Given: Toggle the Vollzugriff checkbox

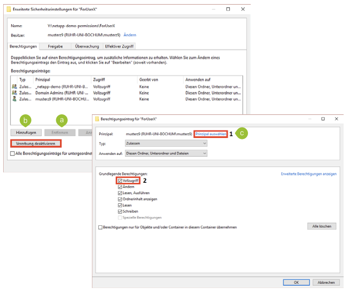Looking at the screenshot, I should (120, 181).
